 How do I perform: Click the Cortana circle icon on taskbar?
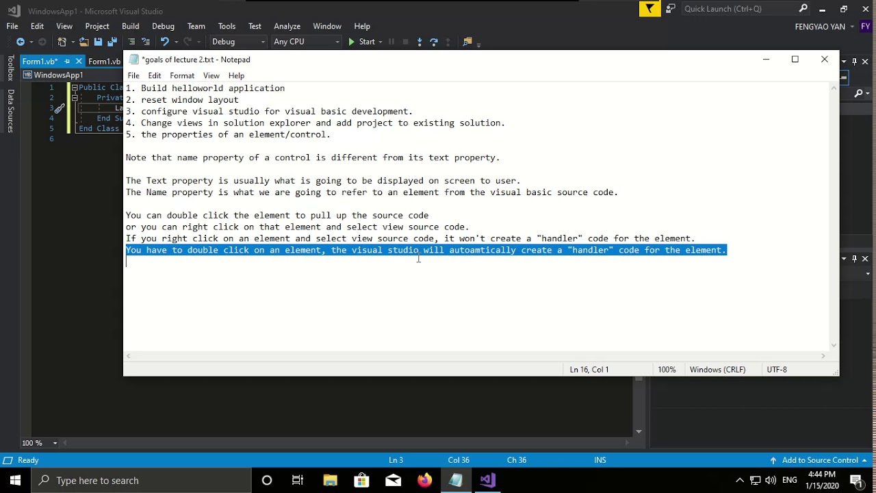pos(267,480)
